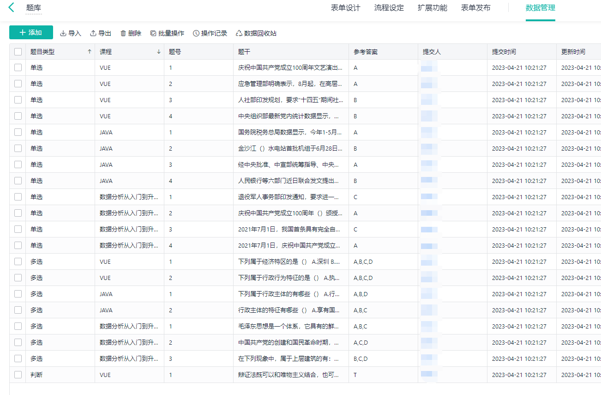601x395 pixels.
Task: Open 数据回收站 recycle bin
Action: tap(256, 33)
